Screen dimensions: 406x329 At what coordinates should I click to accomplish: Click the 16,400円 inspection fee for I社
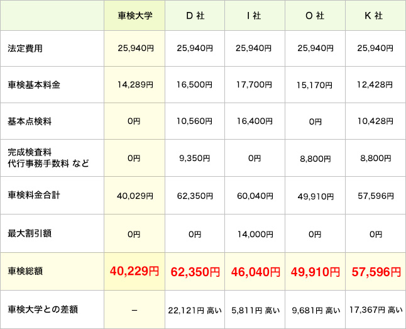[255, 121]
